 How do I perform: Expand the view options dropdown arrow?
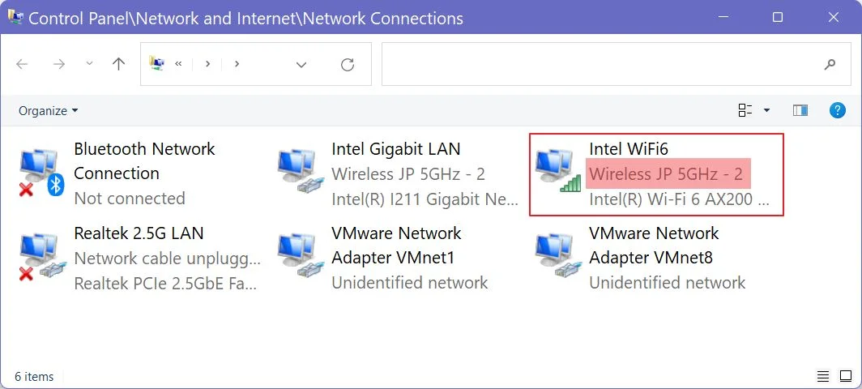point(767,110)
